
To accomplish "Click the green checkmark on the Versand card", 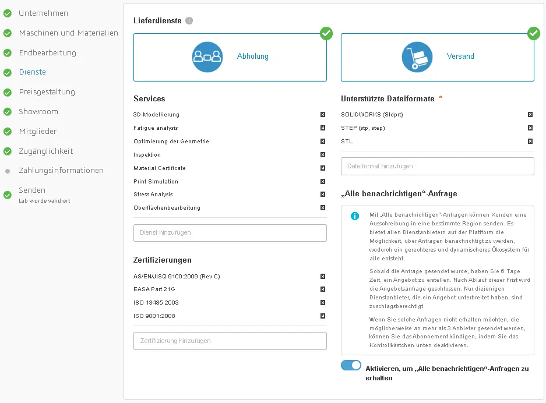I will pyautogui.click(x=534, y=33).
